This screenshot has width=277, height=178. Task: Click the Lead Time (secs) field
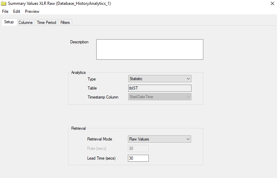pyautogui.click(x=138, y=158)
